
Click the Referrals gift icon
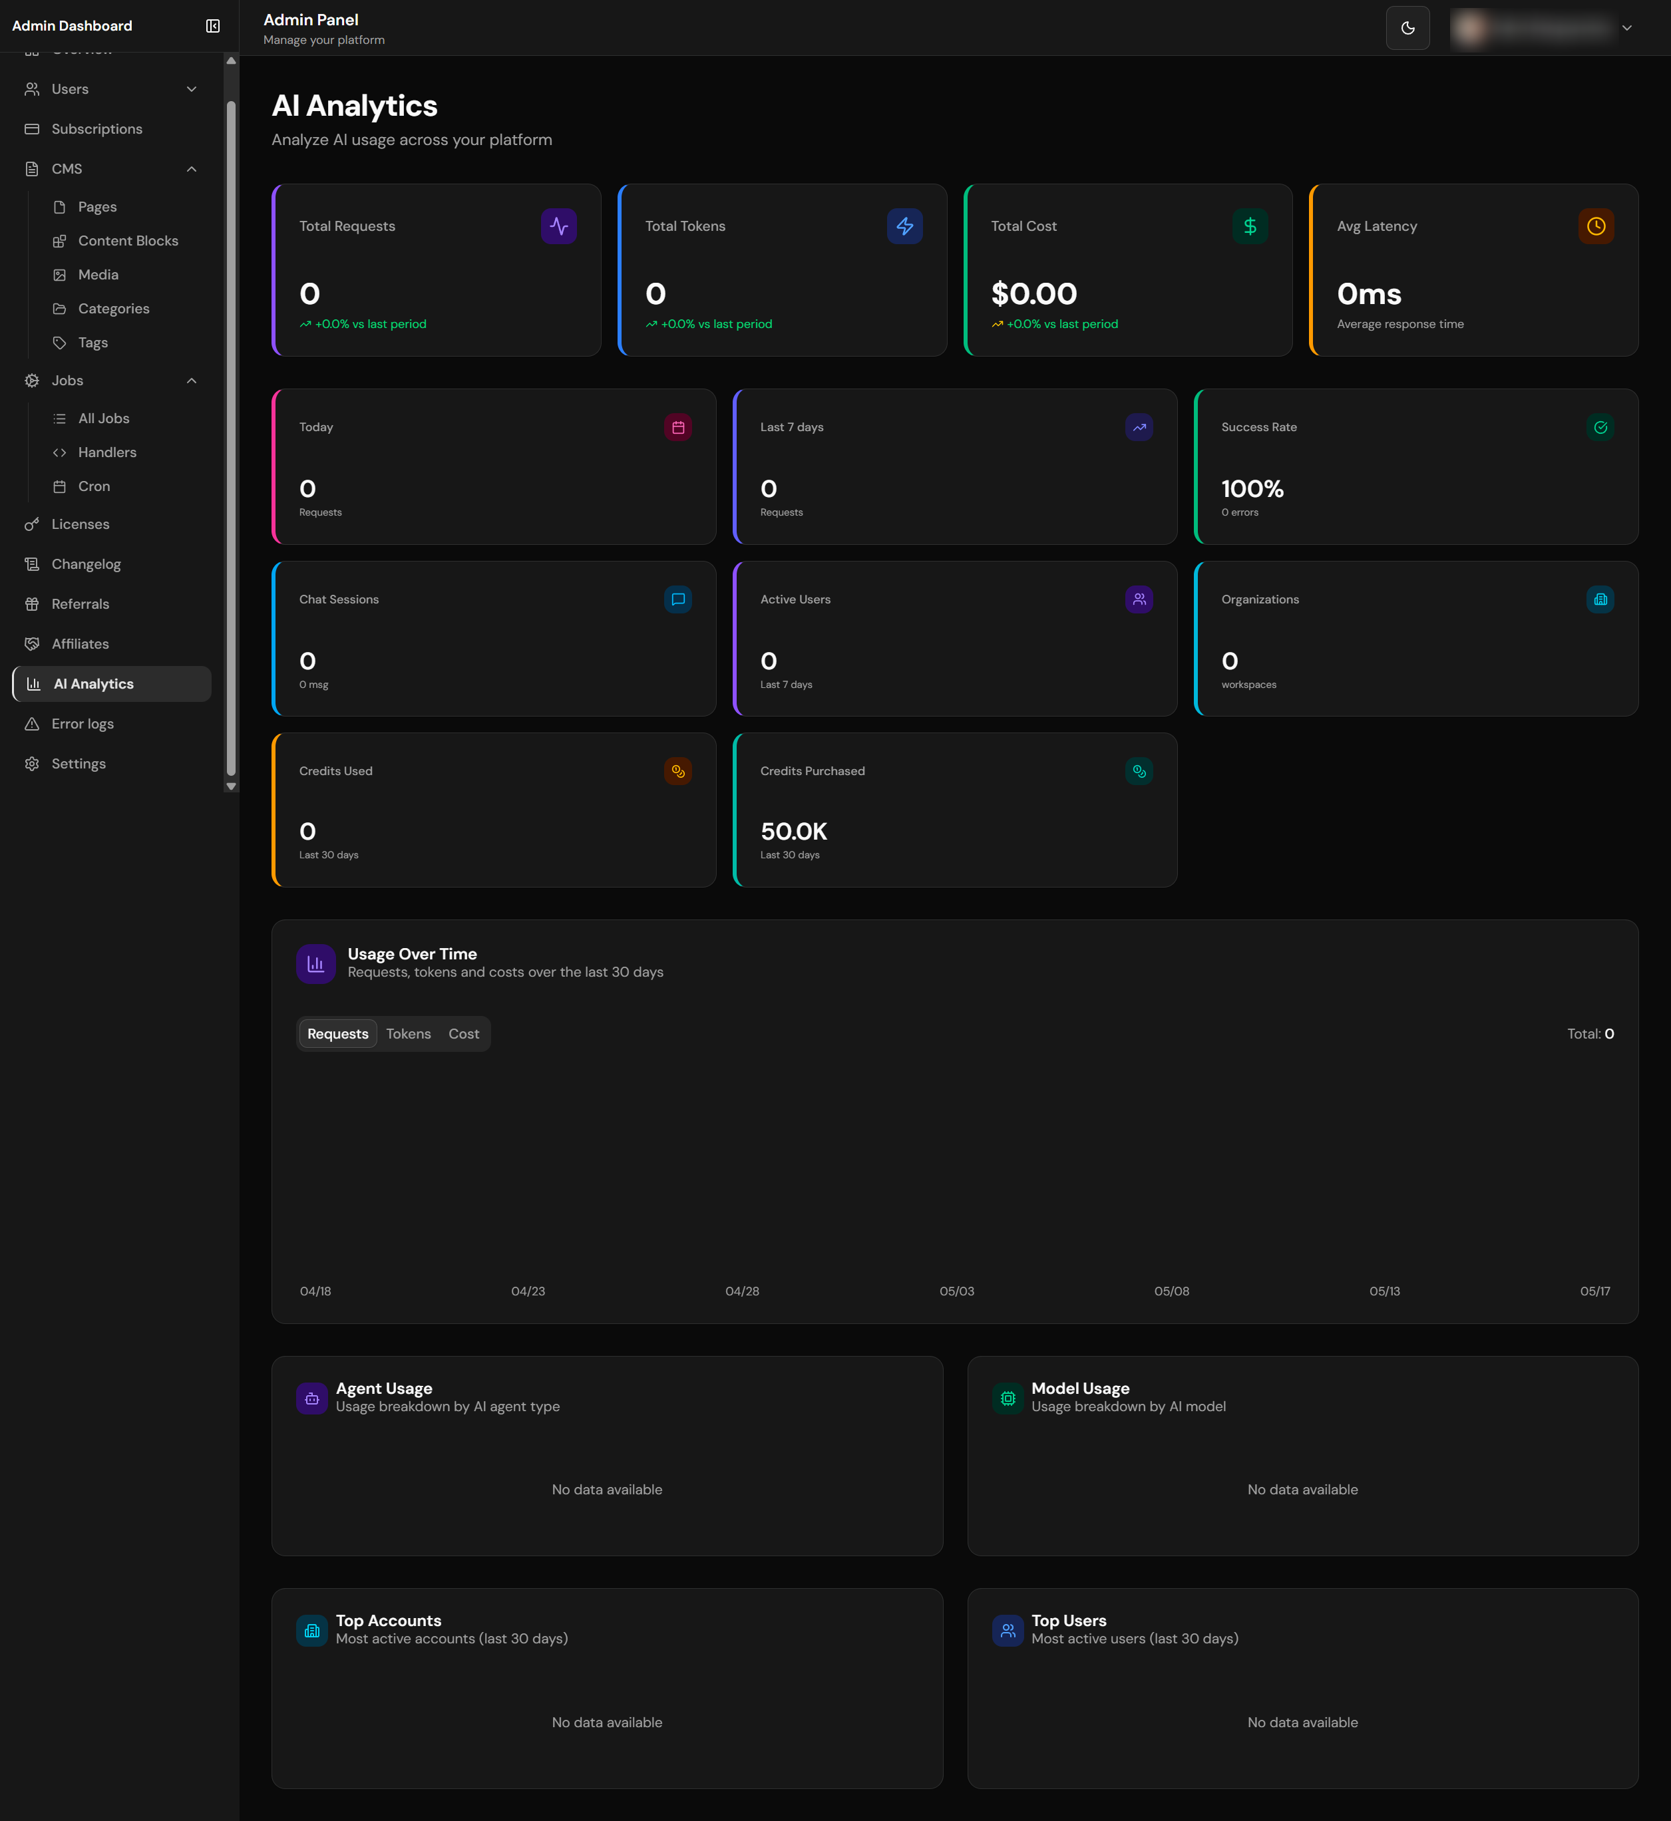point(32,604)
